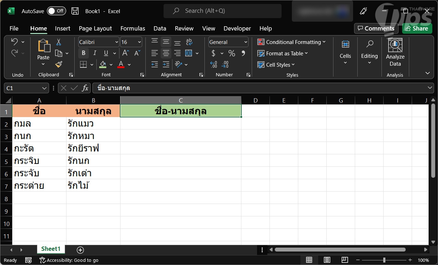Toggle Italic formatting
This screenshot has height=265, width=438.
click(x=95, y=53)
